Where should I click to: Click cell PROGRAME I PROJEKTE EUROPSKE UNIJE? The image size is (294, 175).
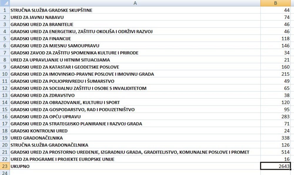(135, 159)
